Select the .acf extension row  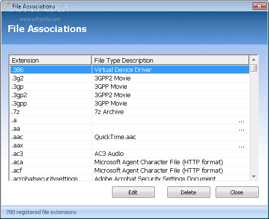[x=130, y=171]
